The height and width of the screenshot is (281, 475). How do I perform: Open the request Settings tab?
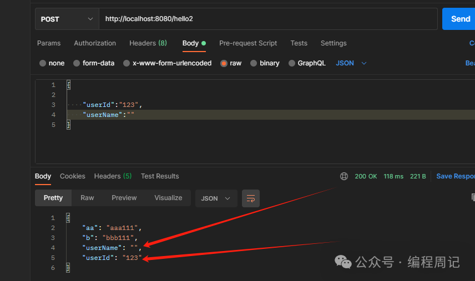click(x=333, y=43)
